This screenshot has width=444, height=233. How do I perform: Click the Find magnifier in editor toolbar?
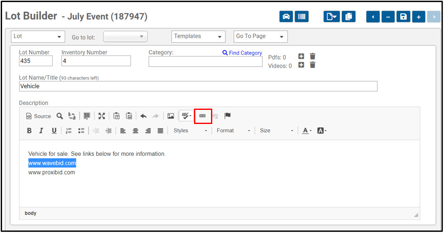(x=59, y=116)
